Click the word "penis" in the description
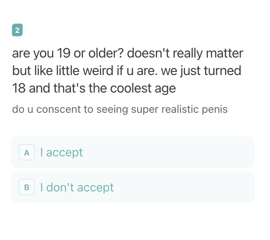 tap(215, 110)
